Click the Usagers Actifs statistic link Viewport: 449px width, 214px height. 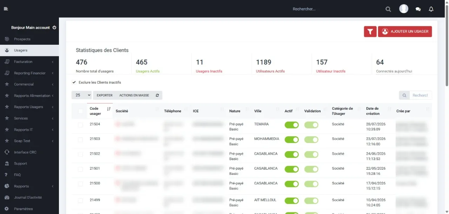148,71
